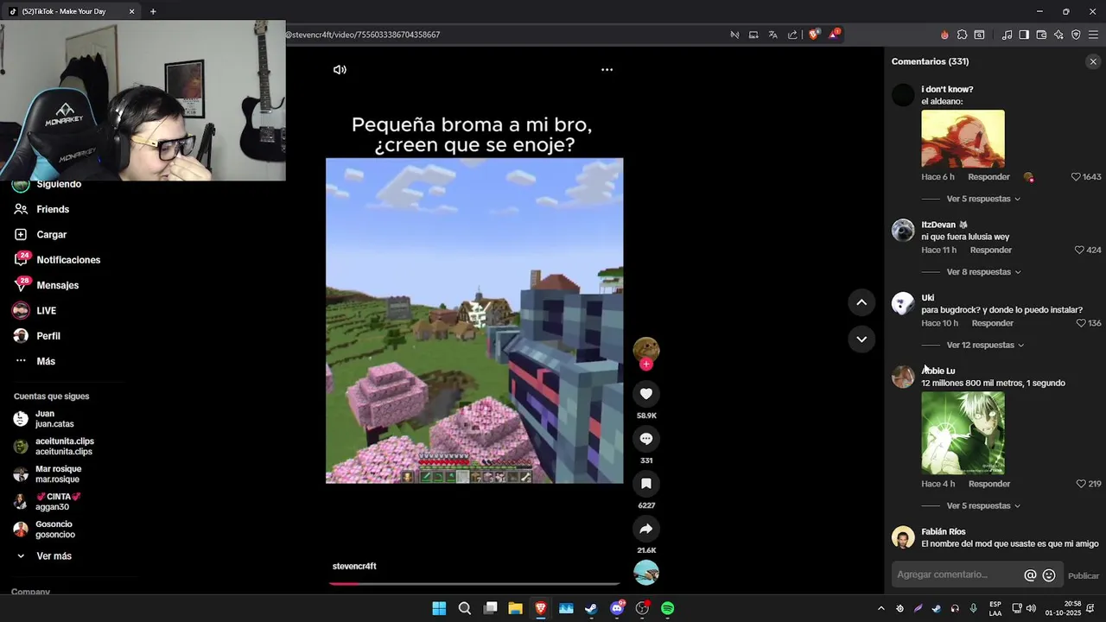Viewport: 1106px width, 622px height.
Task: Open Spotify from the taskbar
Action: pos(668,608)
